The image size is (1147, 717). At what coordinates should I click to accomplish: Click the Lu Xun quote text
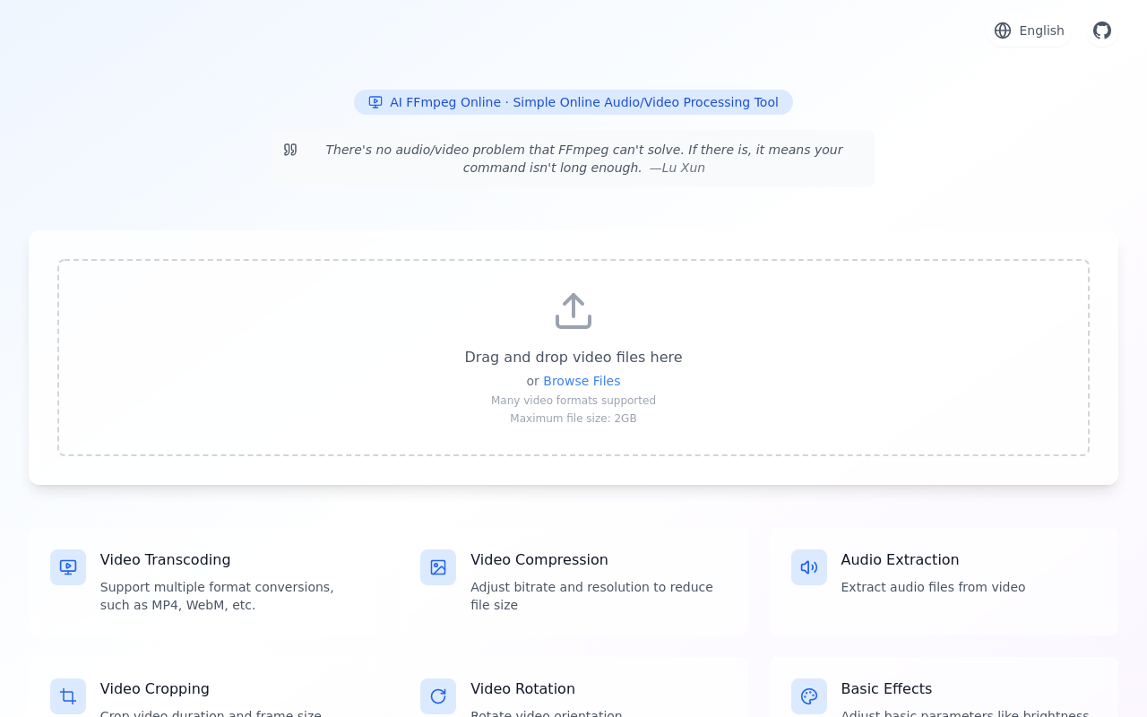583,159
